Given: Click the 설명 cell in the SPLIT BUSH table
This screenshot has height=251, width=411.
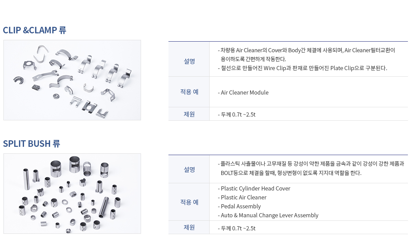Looking at the screenshot, I should point(189,169).
